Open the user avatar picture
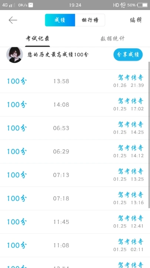 tap(14, 55)
